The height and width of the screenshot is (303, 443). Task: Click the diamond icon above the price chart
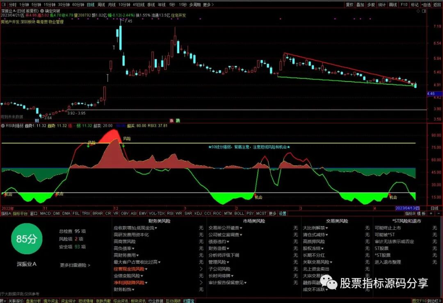(x=418, y=11)
